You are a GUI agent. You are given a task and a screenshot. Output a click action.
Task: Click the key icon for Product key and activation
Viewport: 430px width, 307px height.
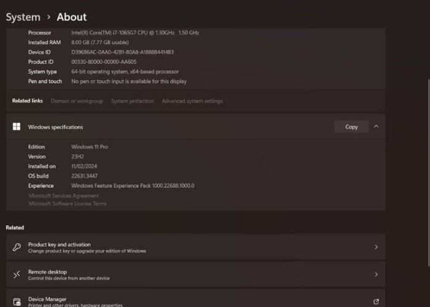coord(17,247)
